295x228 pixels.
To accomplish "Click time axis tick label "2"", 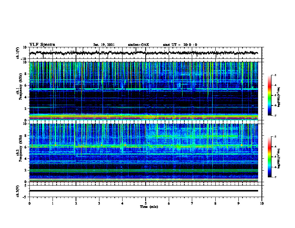I will [76, 203].
